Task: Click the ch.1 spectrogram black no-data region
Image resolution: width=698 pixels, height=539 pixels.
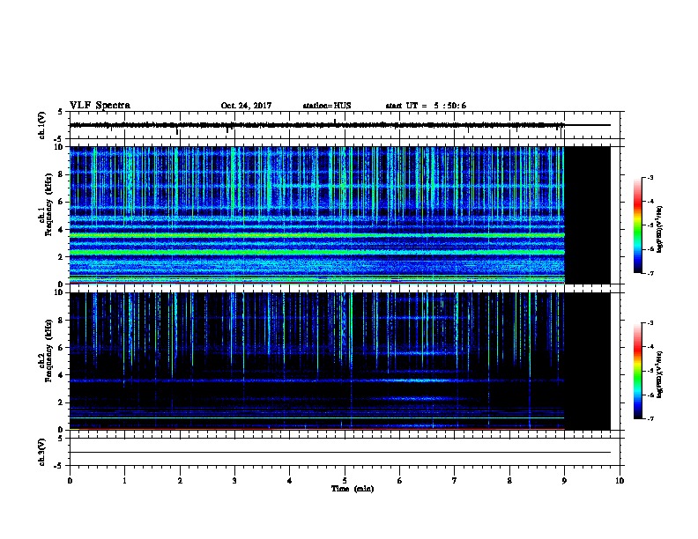Action: (588, 215)
